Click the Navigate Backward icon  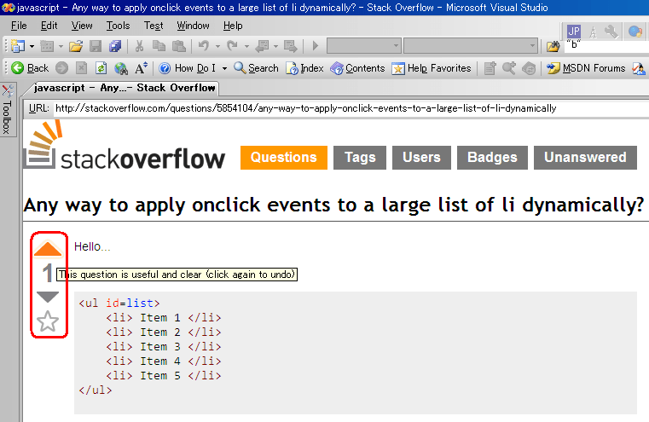click(262, 46)
